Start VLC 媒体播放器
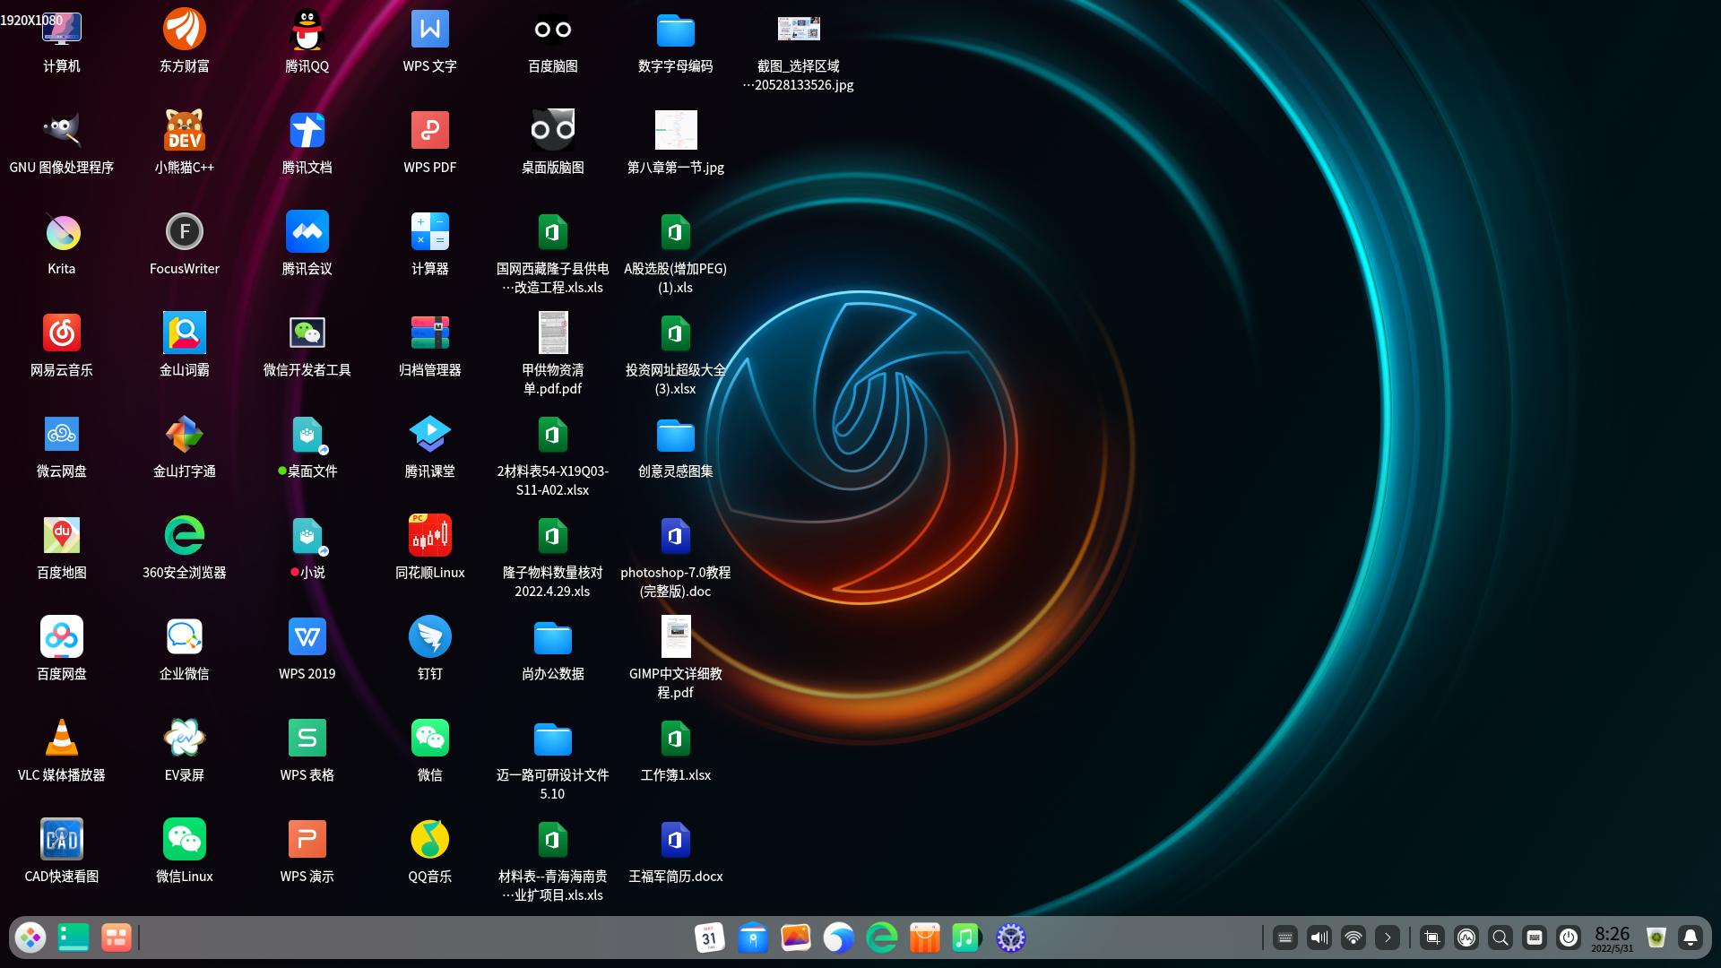This screenshot has height=968, width=1721. point(61,737)
